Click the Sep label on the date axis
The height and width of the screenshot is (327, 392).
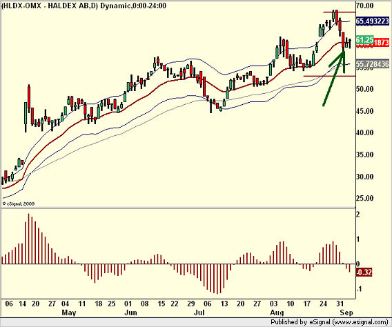click(x=346, y=313)
